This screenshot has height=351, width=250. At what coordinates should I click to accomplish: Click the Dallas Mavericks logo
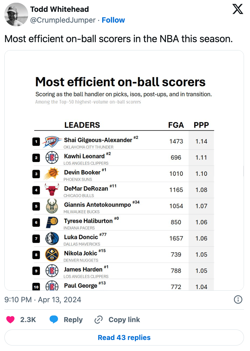(x=52, y=239)
